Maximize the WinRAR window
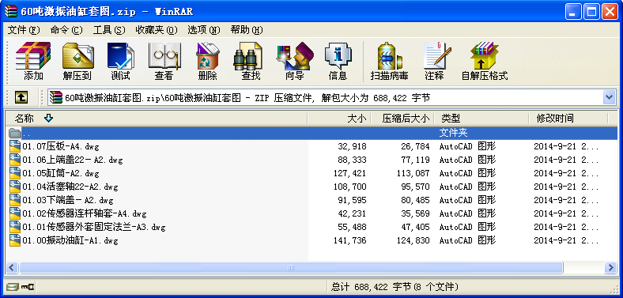Image resolution: width=623 pixels, height=298 pixels. pyautogui.click(x=591, y=12)
